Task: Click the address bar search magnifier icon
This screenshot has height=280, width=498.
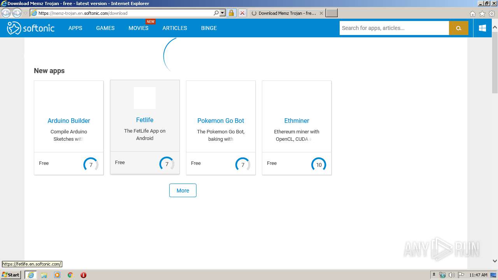Action: (x=216, y=13)
